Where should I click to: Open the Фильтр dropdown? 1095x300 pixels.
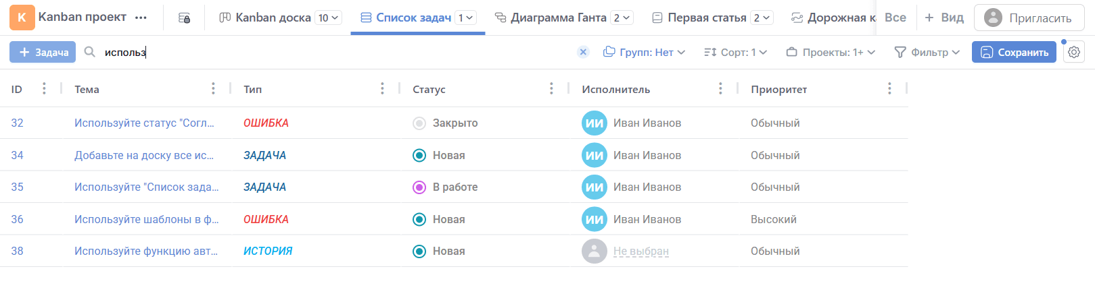click(x=927, y=52)
